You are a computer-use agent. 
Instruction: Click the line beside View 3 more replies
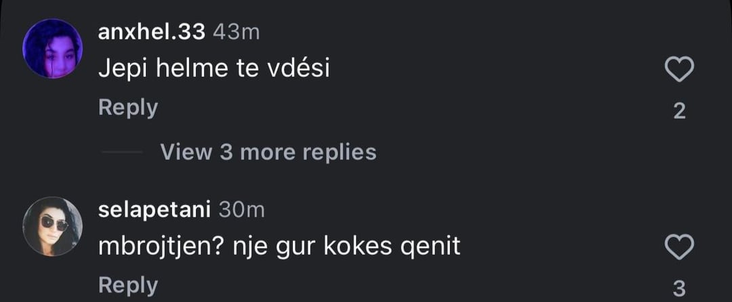coord(121,152)
